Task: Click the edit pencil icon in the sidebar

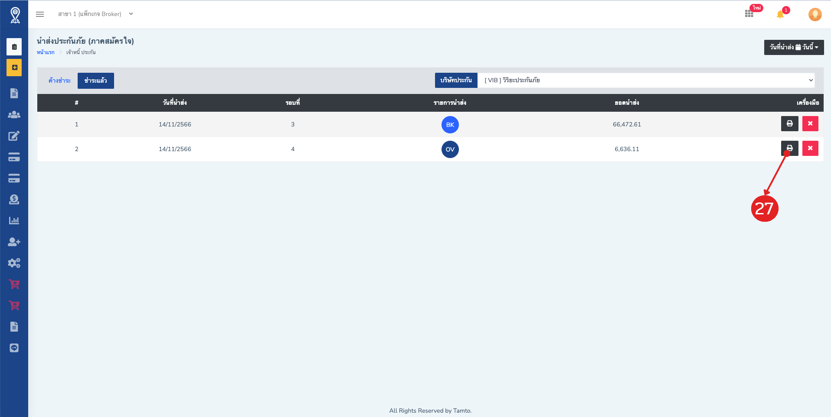Action: tap(14, 136)
